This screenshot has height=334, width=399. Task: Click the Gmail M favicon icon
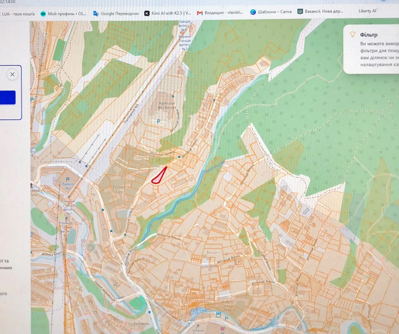click(200, 13)
